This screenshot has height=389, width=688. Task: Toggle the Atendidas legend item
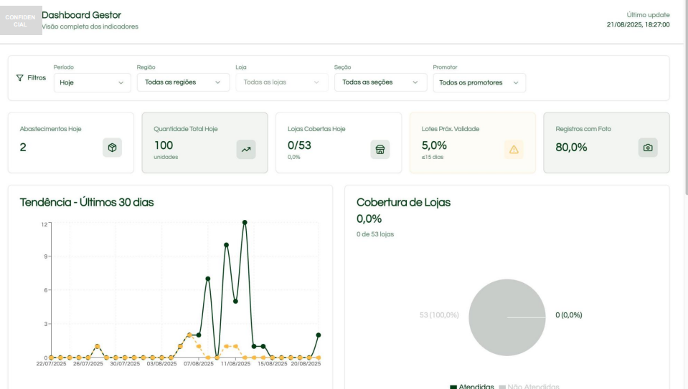click(x=473, y=386)
